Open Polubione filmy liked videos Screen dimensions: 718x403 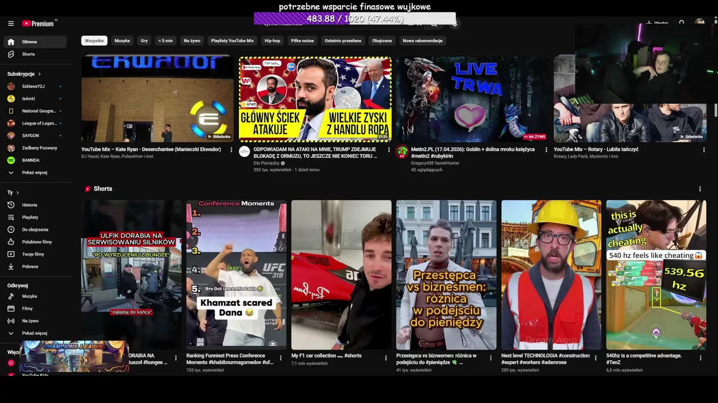(x=35, y=242)
